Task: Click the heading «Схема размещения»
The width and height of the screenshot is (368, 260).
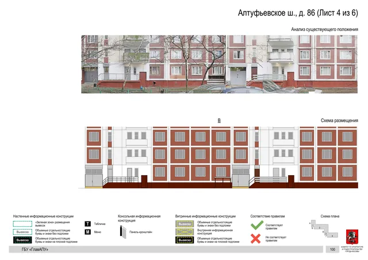Action: (x=339, y=121)
